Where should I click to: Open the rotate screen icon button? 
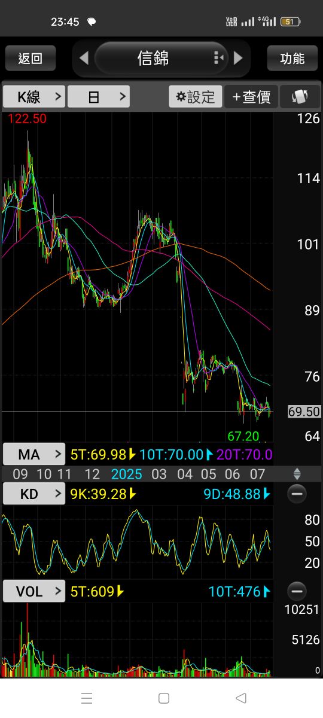(300, 96)
